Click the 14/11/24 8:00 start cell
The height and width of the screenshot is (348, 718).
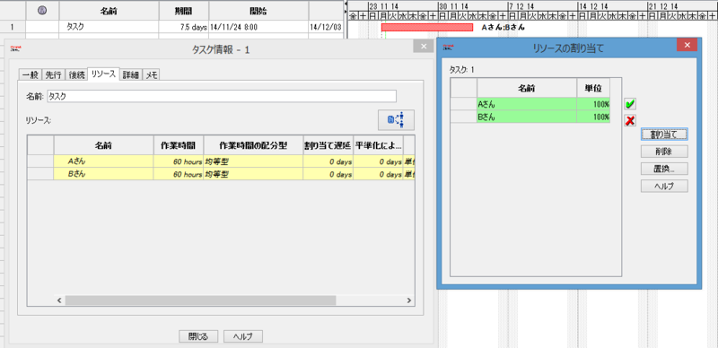(258, 27)
